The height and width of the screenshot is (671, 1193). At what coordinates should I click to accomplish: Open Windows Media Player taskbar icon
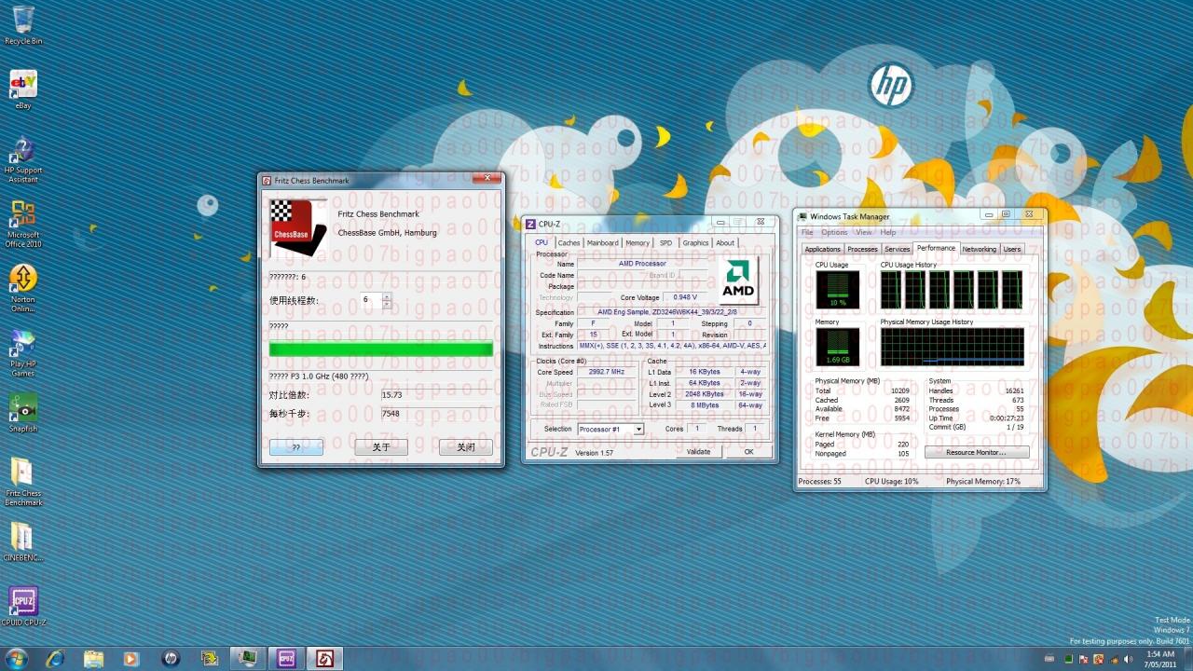[x=130, y=659]
